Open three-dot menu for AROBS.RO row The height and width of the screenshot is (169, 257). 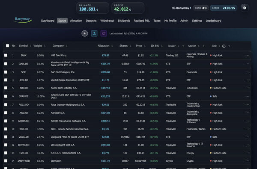pyautogui.click(x=247, y=121)
